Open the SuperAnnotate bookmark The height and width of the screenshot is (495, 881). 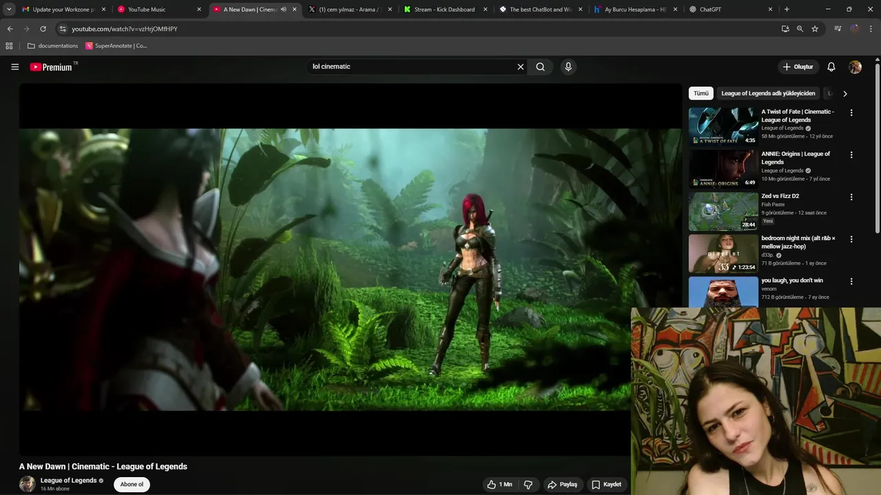point(116,46)
